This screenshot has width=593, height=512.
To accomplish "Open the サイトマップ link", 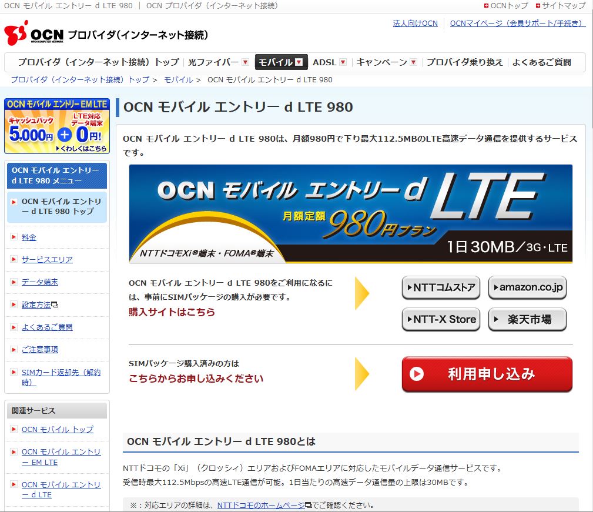I will click(x=564, y=6).
